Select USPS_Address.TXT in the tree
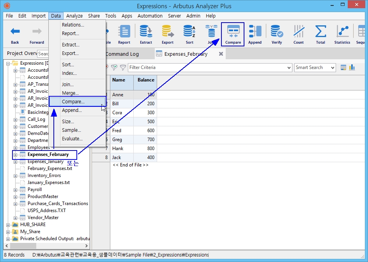This screenshot has width=368, height=262. [47, 211]
